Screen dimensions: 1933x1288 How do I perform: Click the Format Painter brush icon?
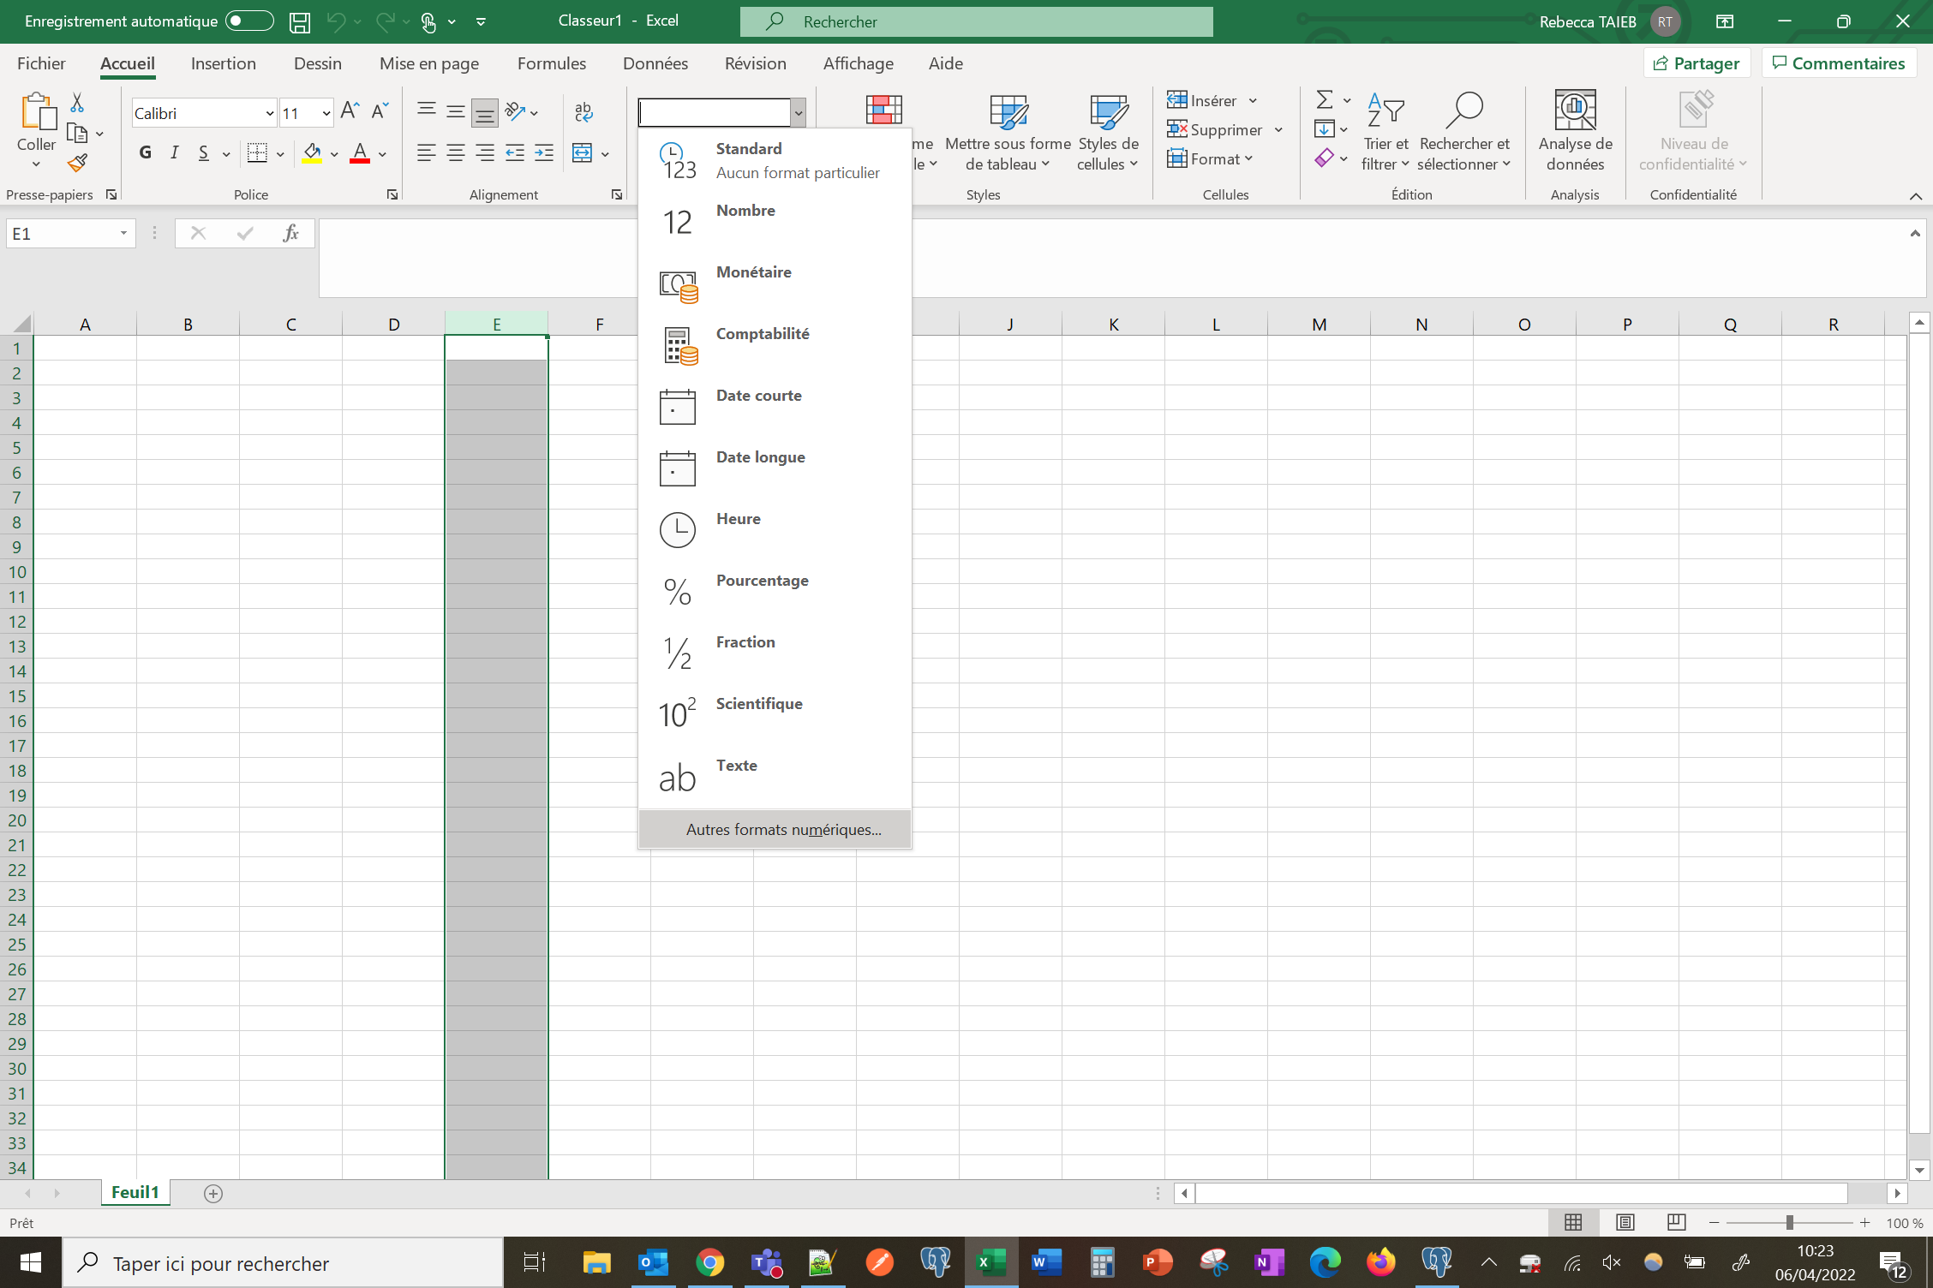tap(77, 163)
